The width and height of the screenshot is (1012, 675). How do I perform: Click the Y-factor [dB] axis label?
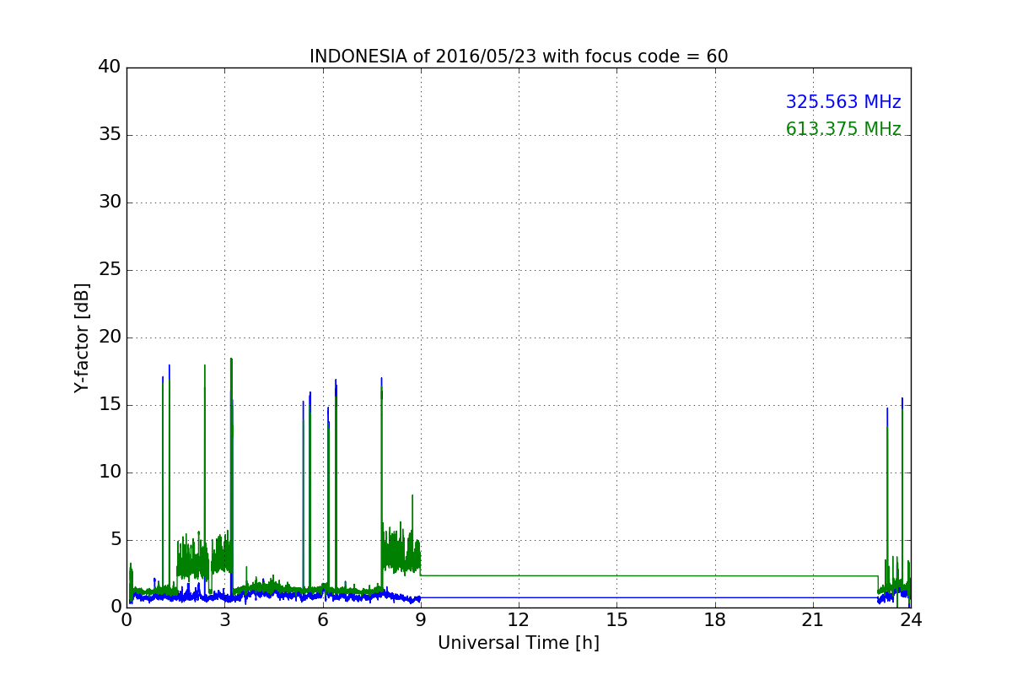(82, 337)
